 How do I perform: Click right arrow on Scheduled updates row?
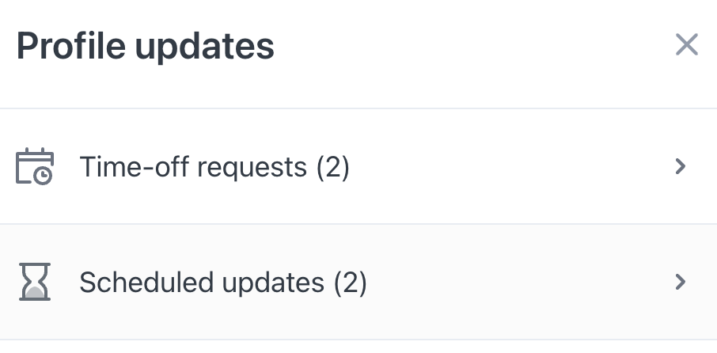click(681, 282)
